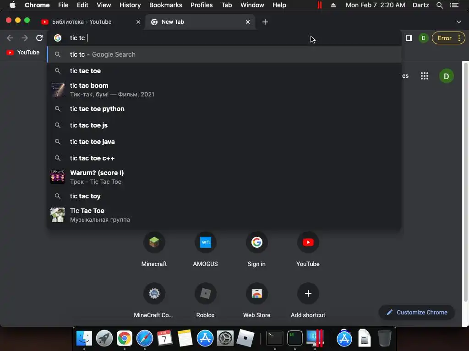
Task: Open Control Center in the menu bar
Action: coord(454,5)
